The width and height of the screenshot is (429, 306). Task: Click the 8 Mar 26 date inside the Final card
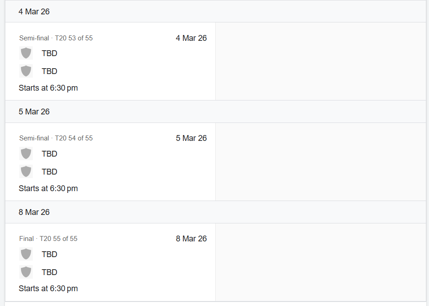coord(191,239)
